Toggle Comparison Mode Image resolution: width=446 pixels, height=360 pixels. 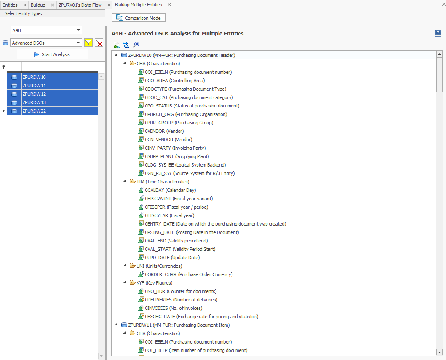[138, 18]
